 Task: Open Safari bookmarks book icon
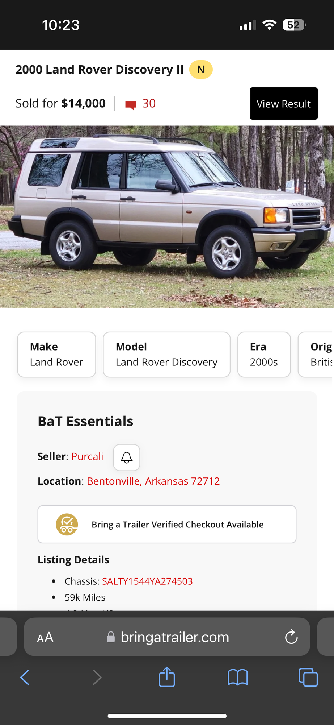[237, 677]
